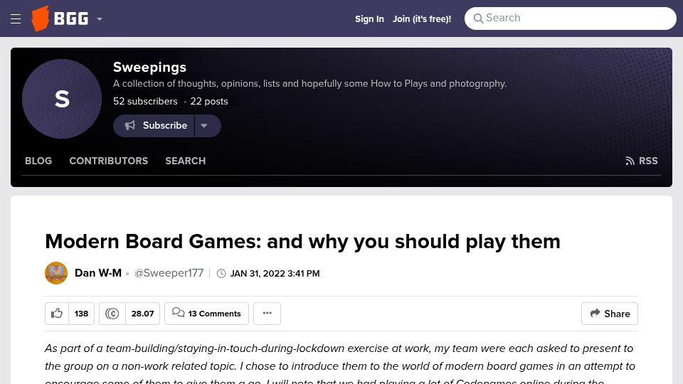Viewport: 683px width, 384px height.
Task: Share this blog post
Action: click(x=610, y=314)
